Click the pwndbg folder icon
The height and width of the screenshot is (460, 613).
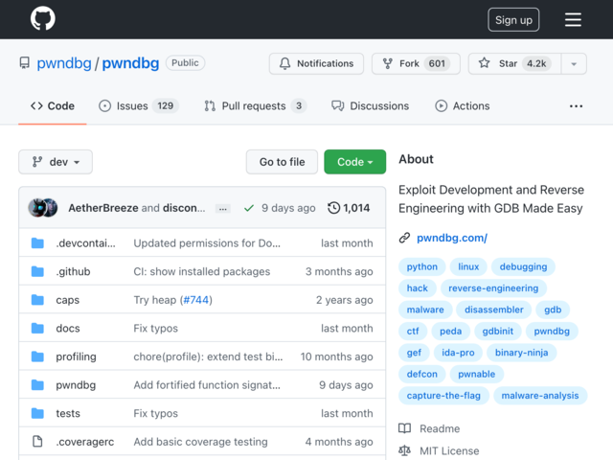[37, 385]
